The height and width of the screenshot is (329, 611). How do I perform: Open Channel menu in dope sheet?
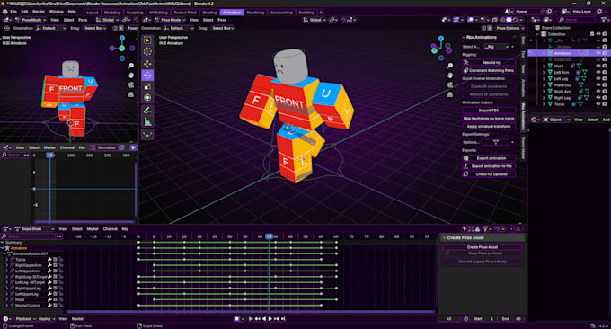pyautogui.click(x=110, y=229)
